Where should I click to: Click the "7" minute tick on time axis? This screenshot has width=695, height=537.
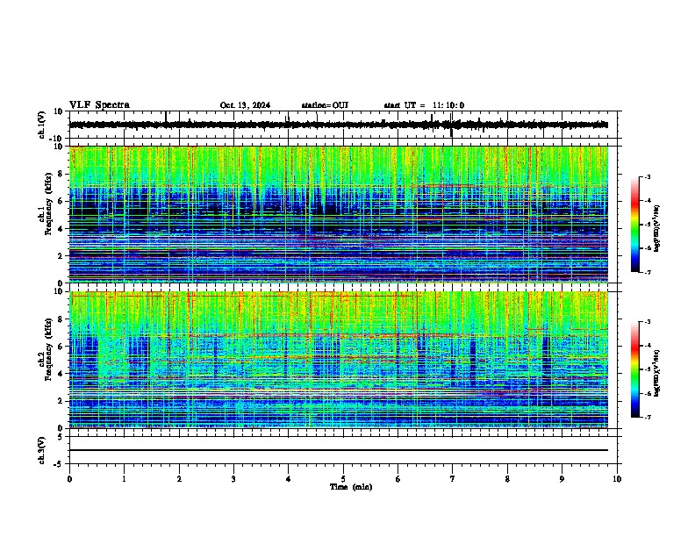(x=453, y=479)
